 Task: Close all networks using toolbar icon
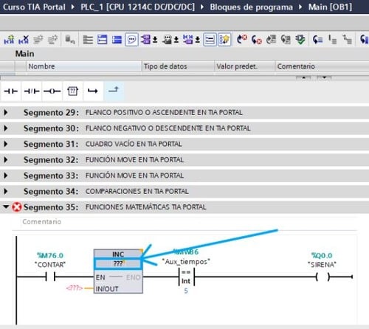(x=117, y=39)
